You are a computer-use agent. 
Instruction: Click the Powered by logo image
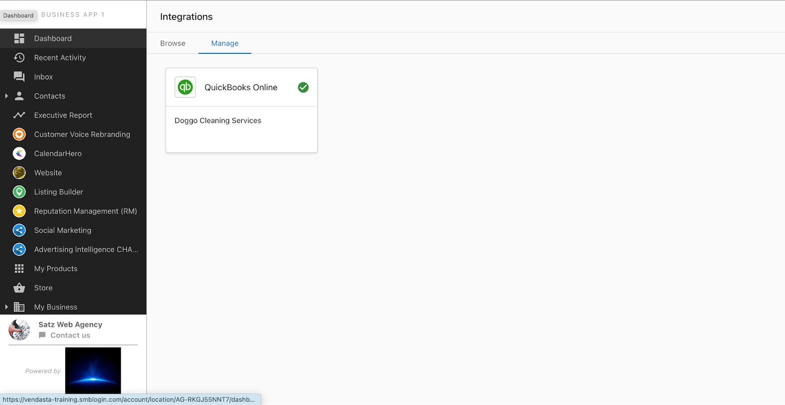pyautogui.click(x=93, y=370)
